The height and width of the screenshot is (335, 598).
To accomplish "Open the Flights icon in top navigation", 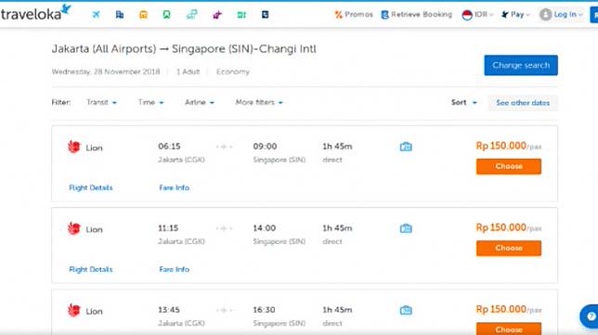I will click(x=96, y=15).
